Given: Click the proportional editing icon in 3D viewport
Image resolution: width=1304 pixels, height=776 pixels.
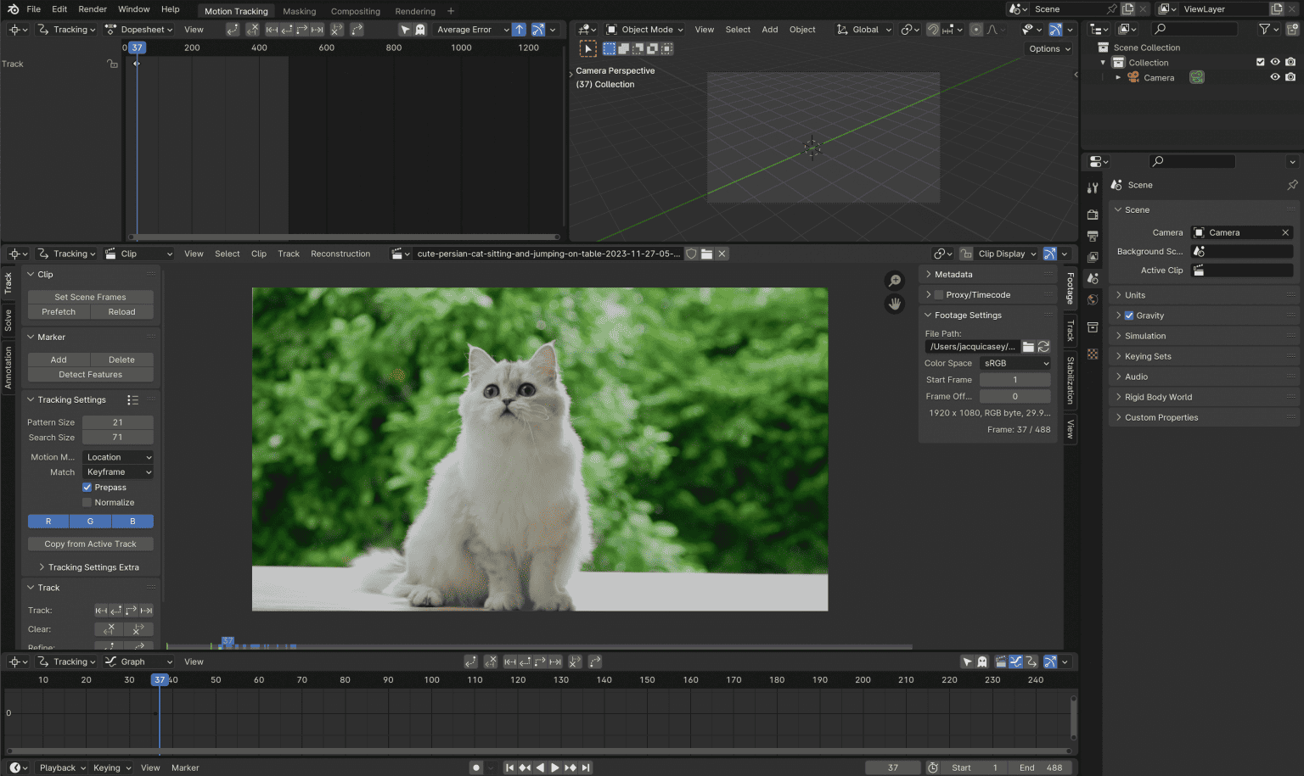Looking at the screenshot, I should pos(976,29).
